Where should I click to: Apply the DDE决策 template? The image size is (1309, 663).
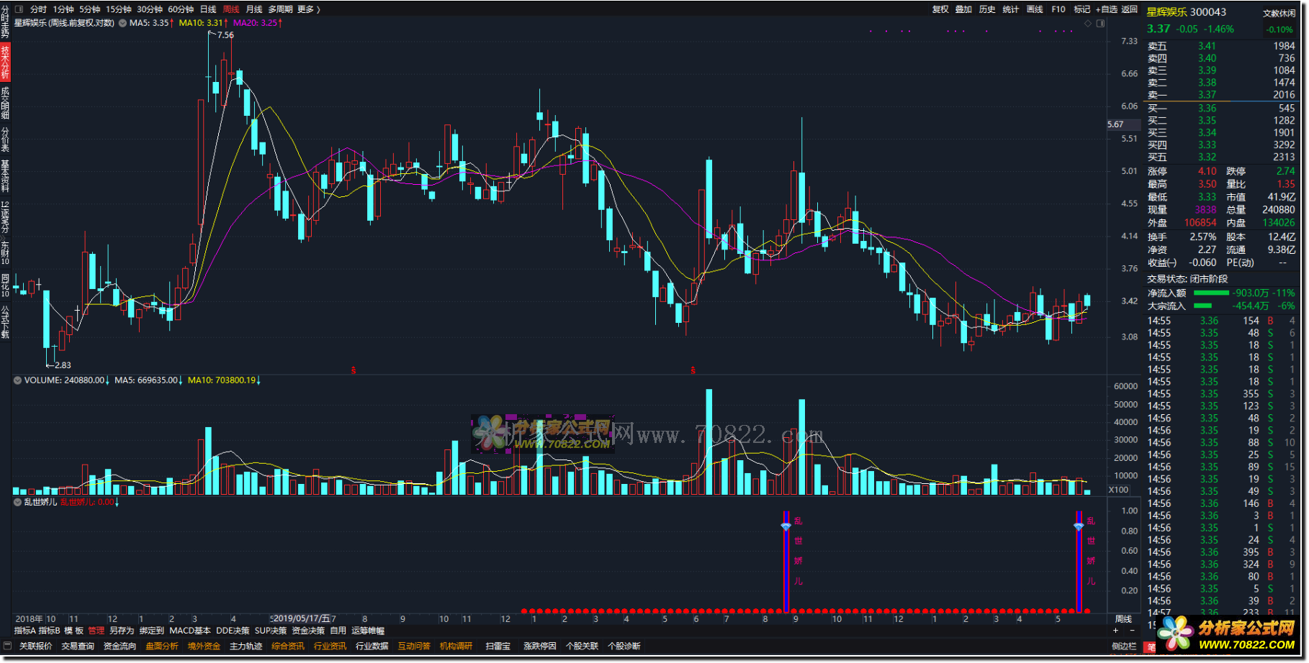(x=233, y=631)
